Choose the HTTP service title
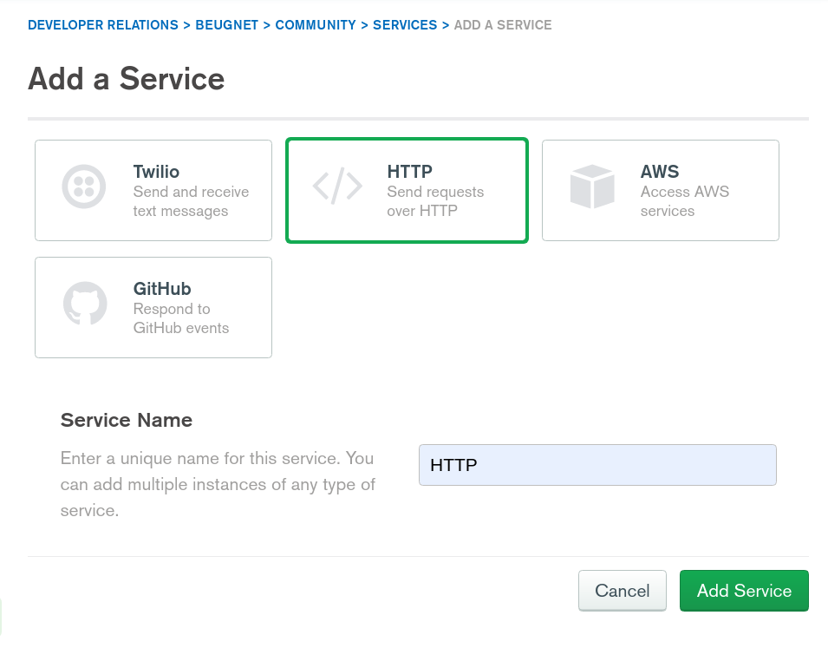This screenshot has height=648, width=828. [409, 172]
